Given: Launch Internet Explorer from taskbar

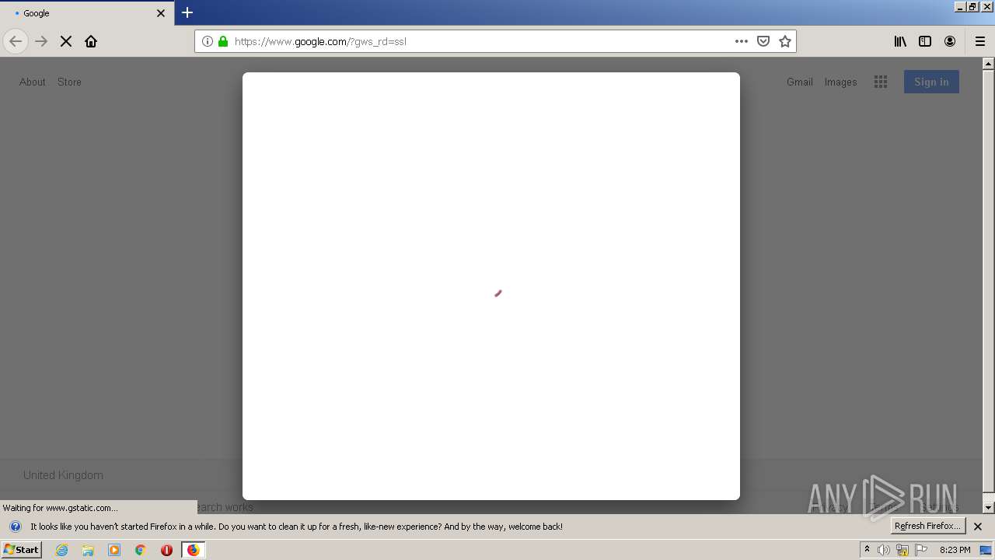Looking at the screenshot, I should [x=62, y=550].
